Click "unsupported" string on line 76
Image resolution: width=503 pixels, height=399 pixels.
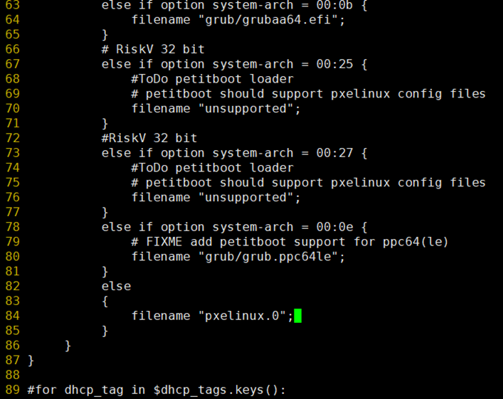[245, 198]
